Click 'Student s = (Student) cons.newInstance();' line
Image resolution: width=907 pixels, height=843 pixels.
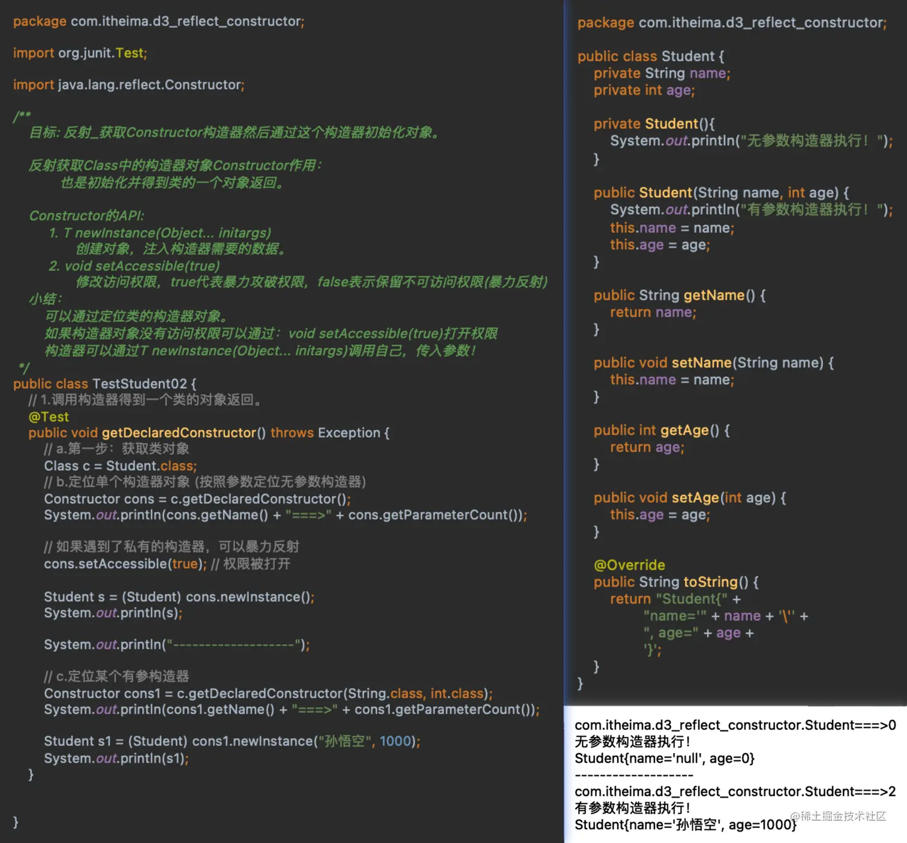coord(179,597)
